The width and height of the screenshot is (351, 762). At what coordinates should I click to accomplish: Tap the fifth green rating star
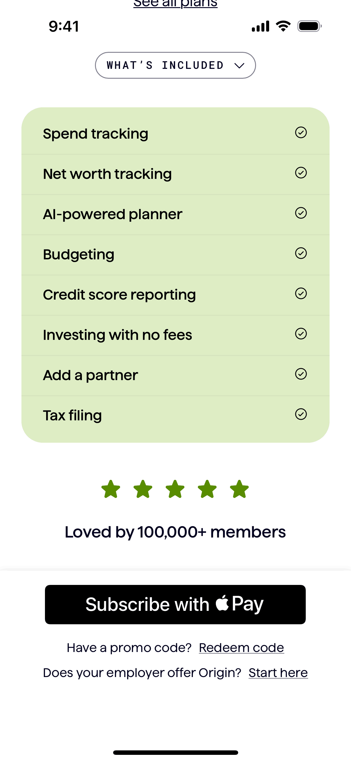[x=239, y=489]
